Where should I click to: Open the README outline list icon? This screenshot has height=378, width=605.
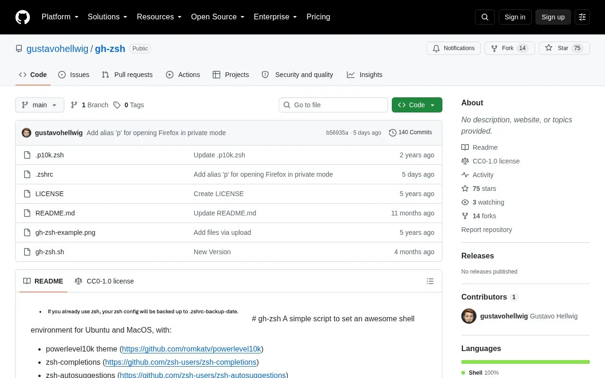click(430, 281)
